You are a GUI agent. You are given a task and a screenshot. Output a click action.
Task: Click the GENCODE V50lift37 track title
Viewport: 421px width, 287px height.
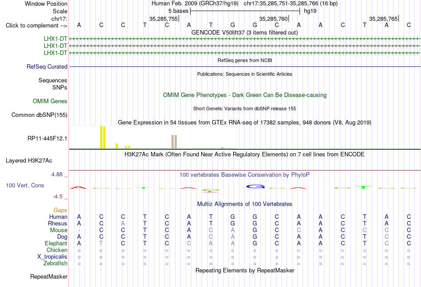(x=244, y=32)
